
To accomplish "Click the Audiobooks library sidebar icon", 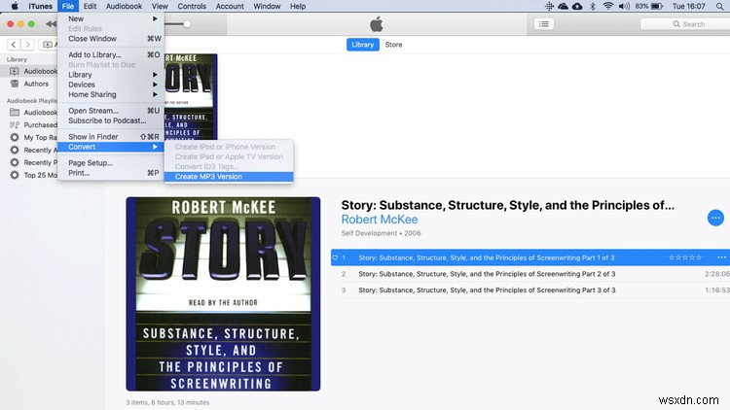I will click(x=15, y=71).
